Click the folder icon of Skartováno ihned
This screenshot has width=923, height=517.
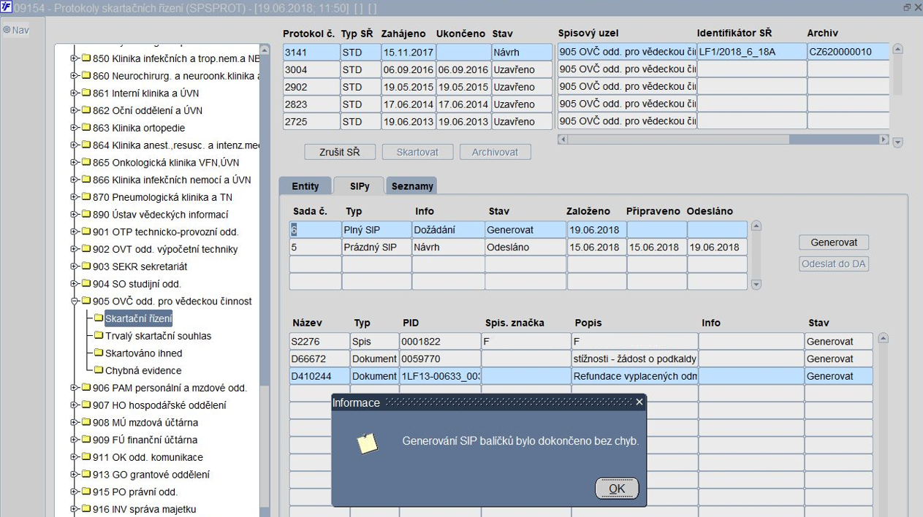[x=99, y=353]
